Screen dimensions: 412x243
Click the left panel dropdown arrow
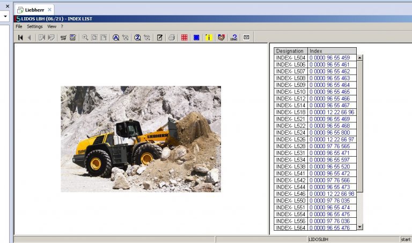(x=5, y=16)
